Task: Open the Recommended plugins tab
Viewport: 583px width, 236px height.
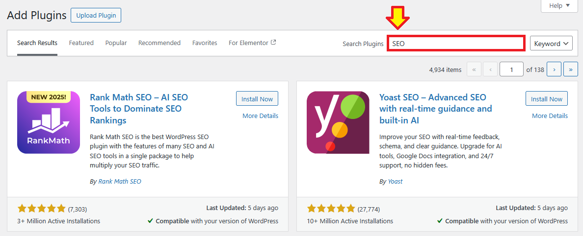Action: [159, 43]
